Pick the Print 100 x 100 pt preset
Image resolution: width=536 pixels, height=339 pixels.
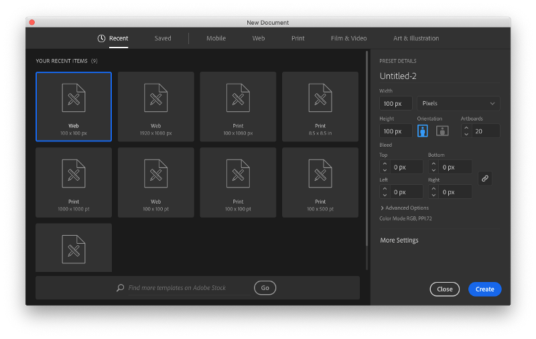pyautogui.click(x=238, y=182)
